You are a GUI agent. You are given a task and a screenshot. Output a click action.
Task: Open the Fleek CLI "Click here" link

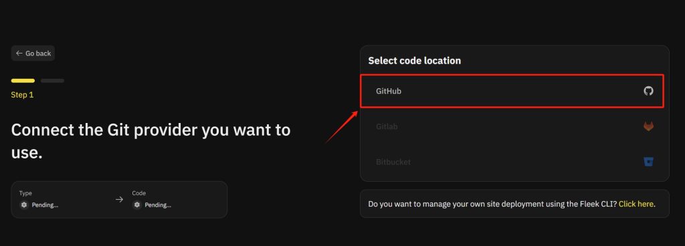coord(636,204)
